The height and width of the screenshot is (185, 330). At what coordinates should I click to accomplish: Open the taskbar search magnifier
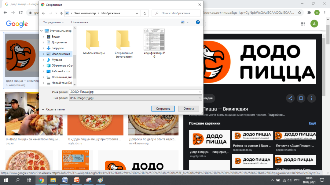pyautogui.click(x=17, y=180)
